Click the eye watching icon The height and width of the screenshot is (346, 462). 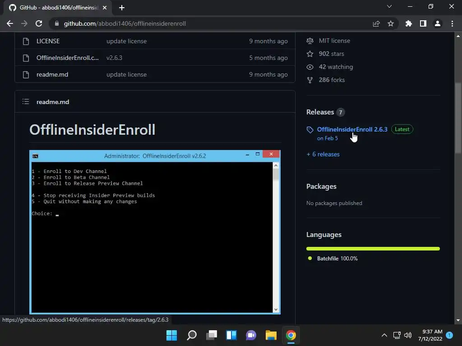point(310,67)
